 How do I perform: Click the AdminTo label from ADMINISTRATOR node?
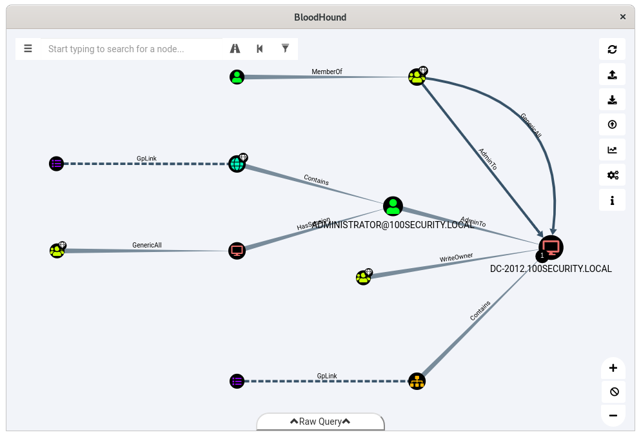coord(473,222)
